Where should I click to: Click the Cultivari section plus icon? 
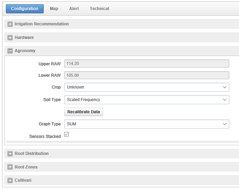10,180
